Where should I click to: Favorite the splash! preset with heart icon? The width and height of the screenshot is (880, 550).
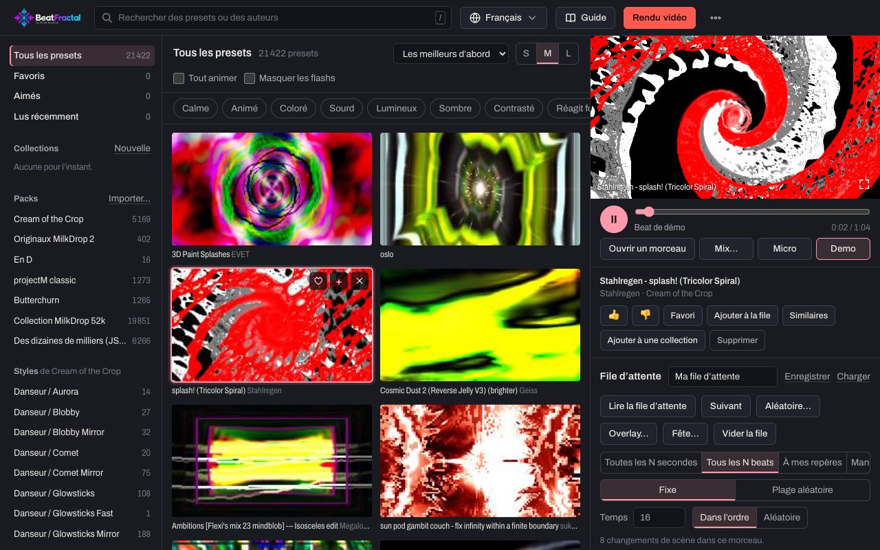(318, 280)
